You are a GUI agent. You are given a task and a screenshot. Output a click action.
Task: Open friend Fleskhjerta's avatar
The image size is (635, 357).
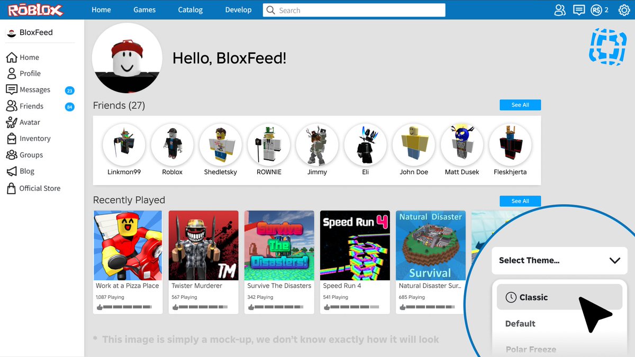click(510, 145)
